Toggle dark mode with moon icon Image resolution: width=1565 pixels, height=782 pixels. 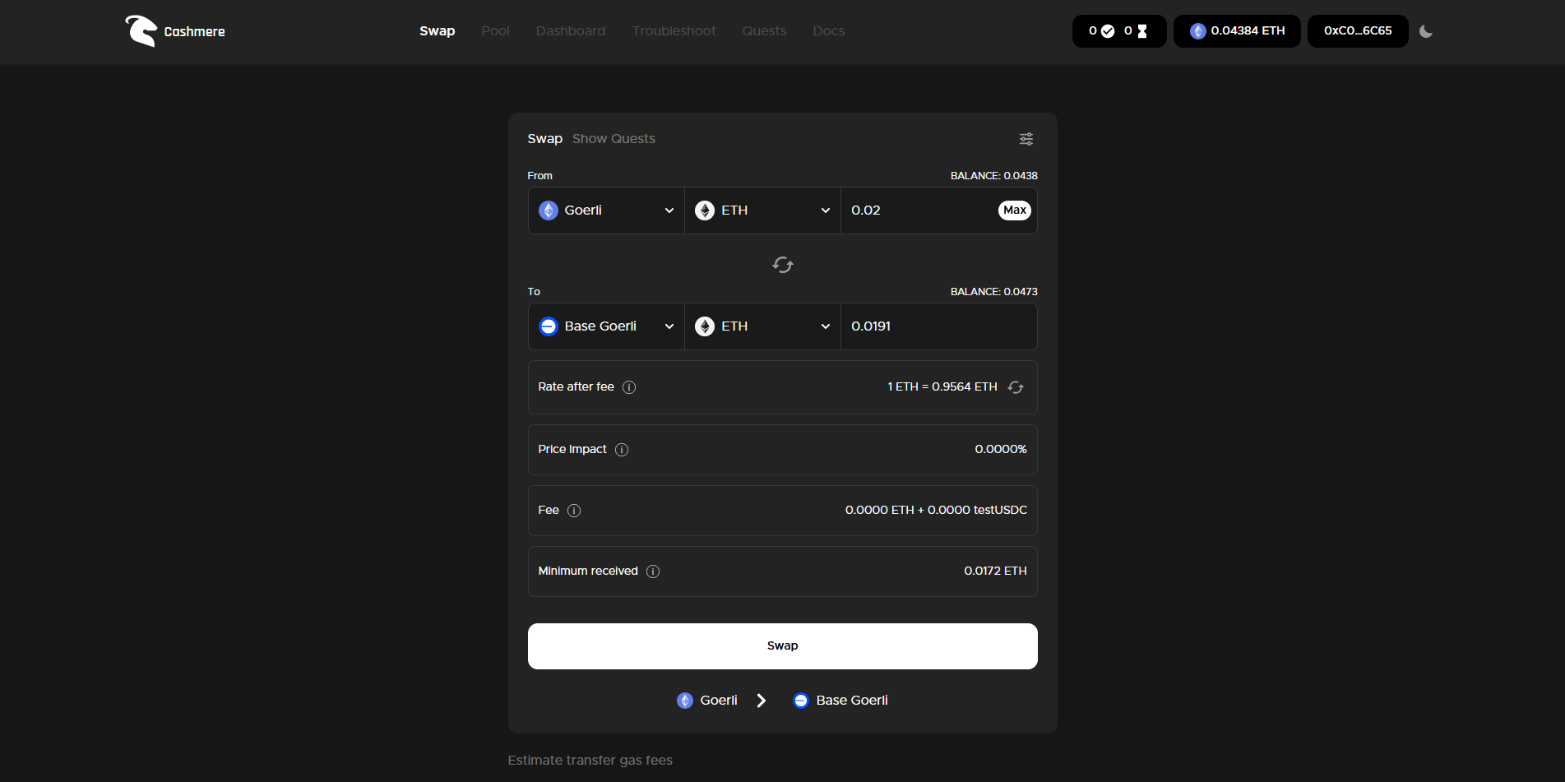(1426, 31)
